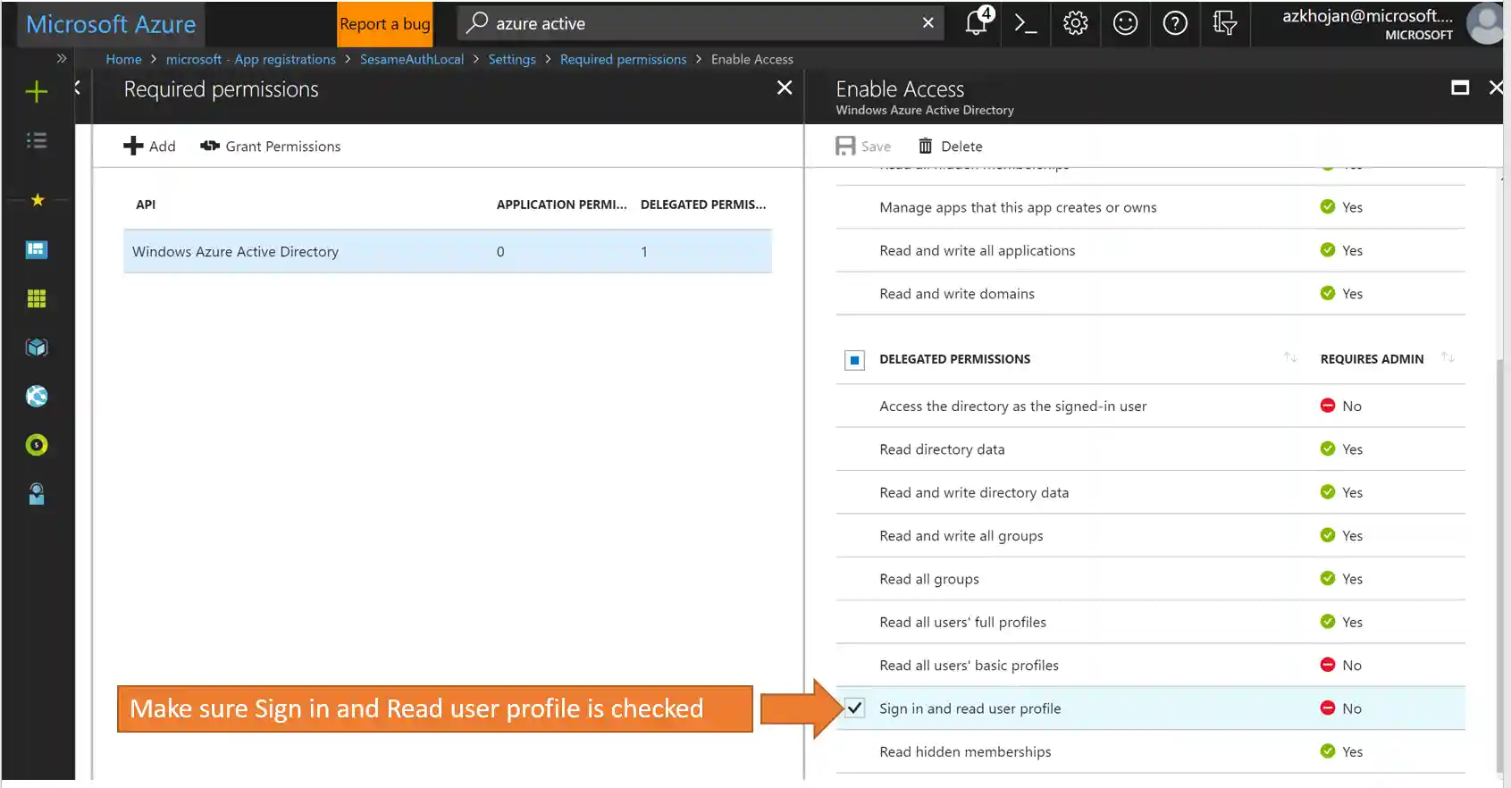Open SesameAuthLocal breadcrumb
Viewport: 1511px width, 788px height.
[412, 59]
